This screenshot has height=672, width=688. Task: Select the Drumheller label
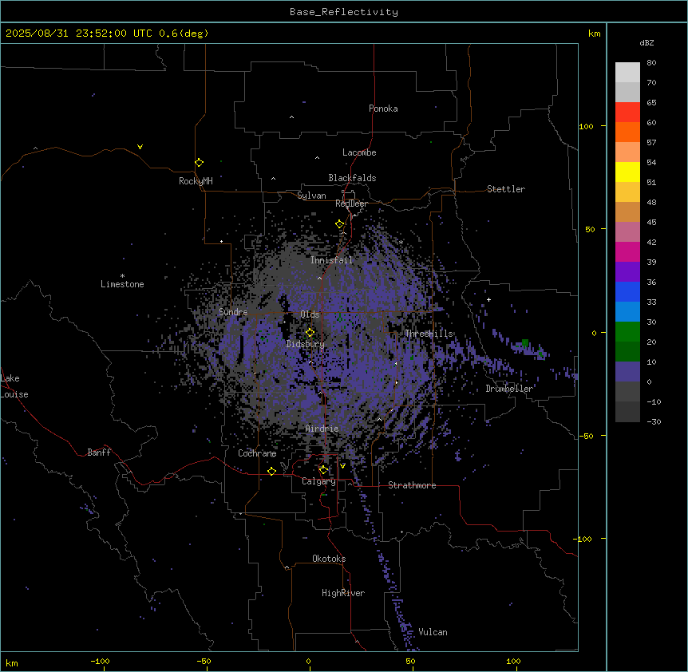pyautogui.click(x=509, y=389)
